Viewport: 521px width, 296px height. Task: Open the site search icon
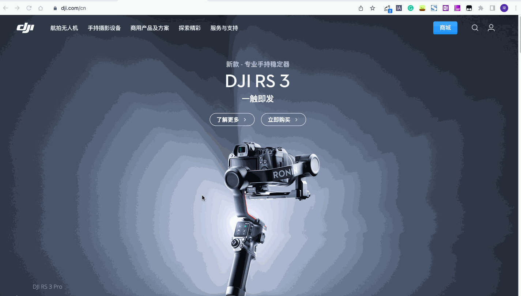475,28
